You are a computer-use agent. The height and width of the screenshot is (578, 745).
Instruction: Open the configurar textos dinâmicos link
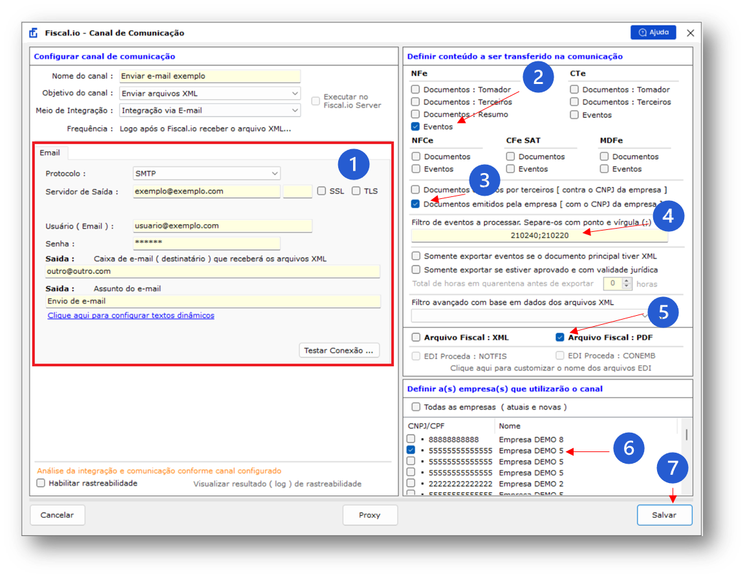click(131, 316)
